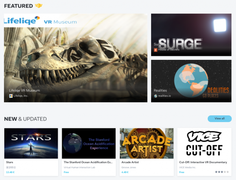Click the 13.48 € price on Stars
This screenshot has width=236, height=180.
[x=11, y=172]
